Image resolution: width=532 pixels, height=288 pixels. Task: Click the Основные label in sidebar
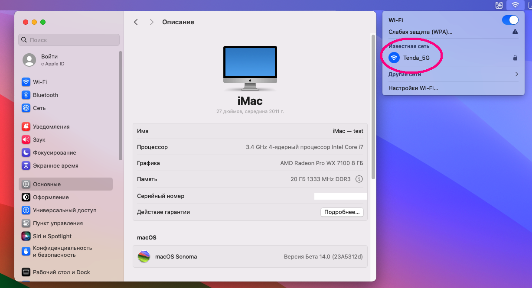[47, 184]
